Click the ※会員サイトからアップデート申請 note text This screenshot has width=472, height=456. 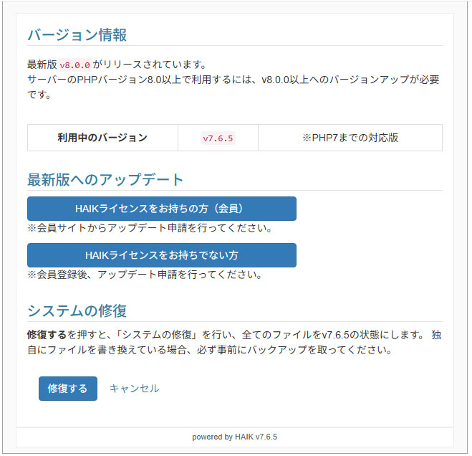click(x=150, y=229)
